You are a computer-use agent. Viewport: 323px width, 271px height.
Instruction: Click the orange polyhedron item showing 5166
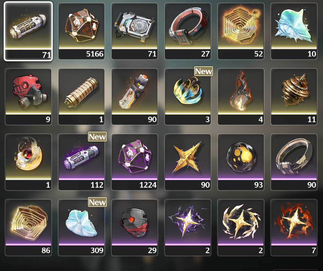coord(81,31)
